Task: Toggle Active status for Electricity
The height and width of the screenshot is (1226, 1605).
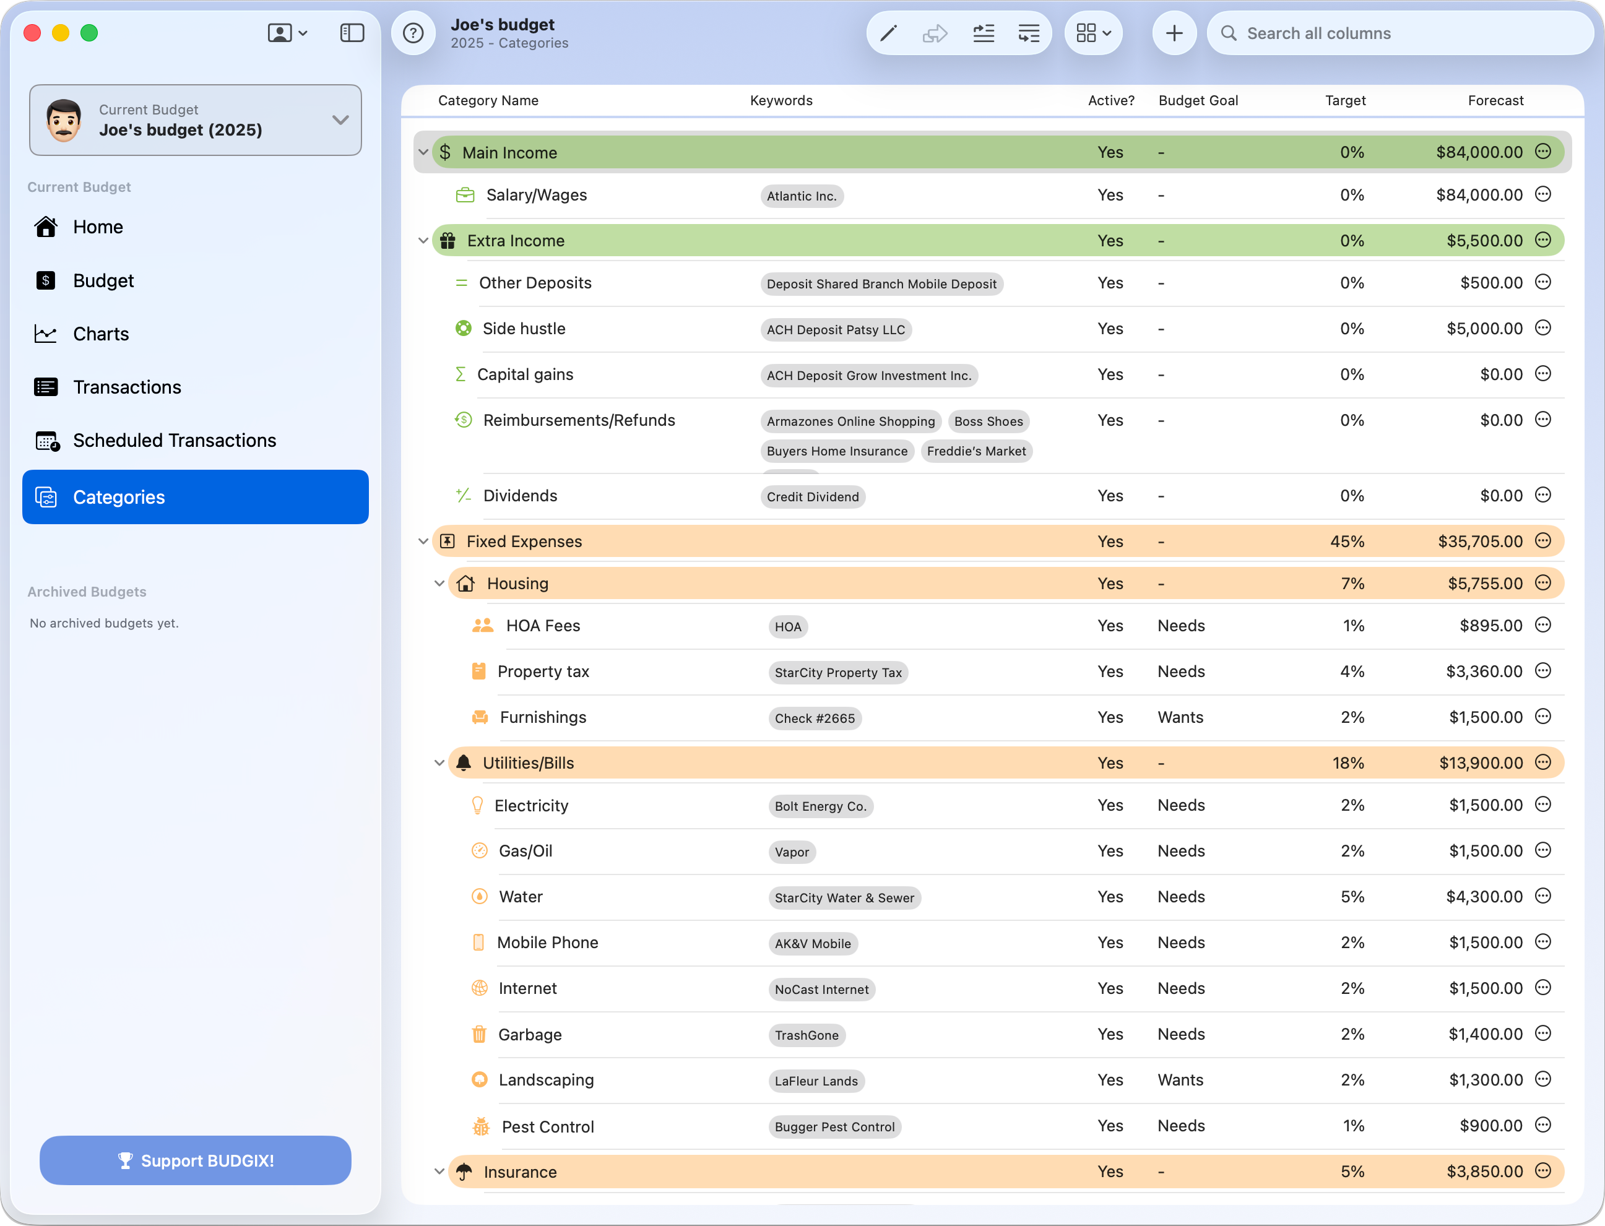Action: click(1110, 806)
